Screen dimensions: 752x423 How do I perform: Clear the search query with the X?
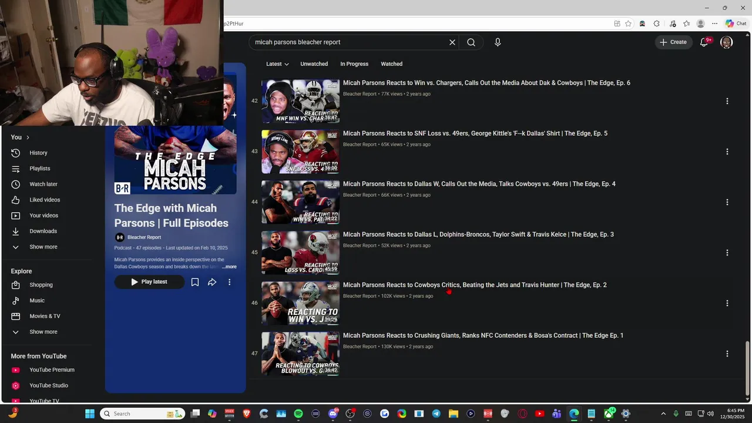[452, 42]
